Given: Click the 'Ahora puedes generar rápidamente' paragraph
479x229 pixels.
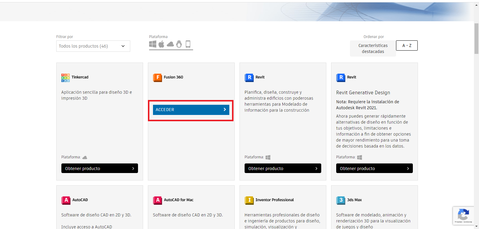Looking at the screenshot, I should [373, 131].
